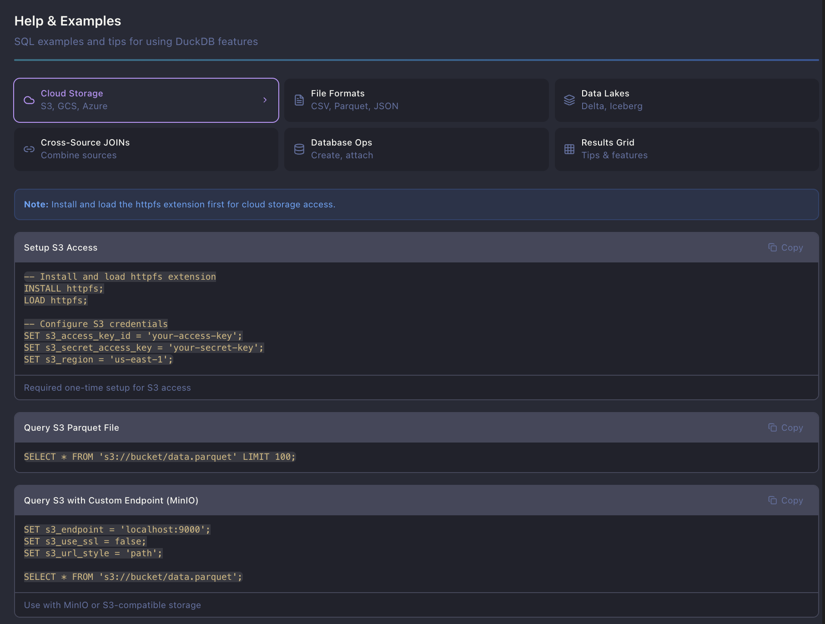This screenshot has height=624, width=825.
Task: Click the SET s3_use_ssl line
Action: 85,541
